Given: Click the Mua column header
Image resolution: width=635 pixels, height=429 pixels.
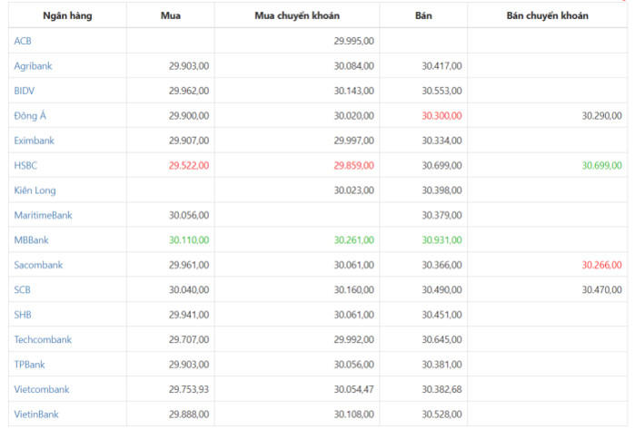Looking at the screenshot, I should (x=170, y=16).
